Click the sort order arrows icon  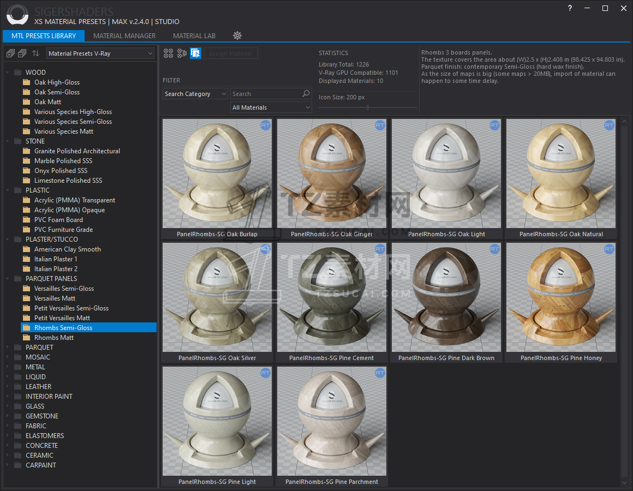(x=36, y=53)
